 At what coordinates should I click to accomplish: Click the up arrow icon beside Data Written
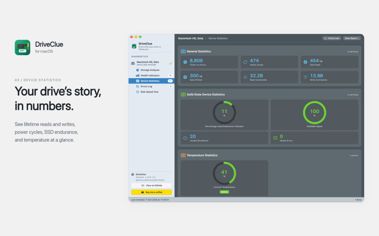point(185,77)
